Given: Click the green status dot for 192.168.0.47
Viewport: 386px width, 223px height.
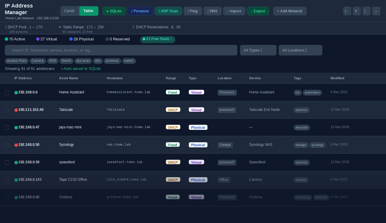Looking at the screenshot, I should coord(16,127).
